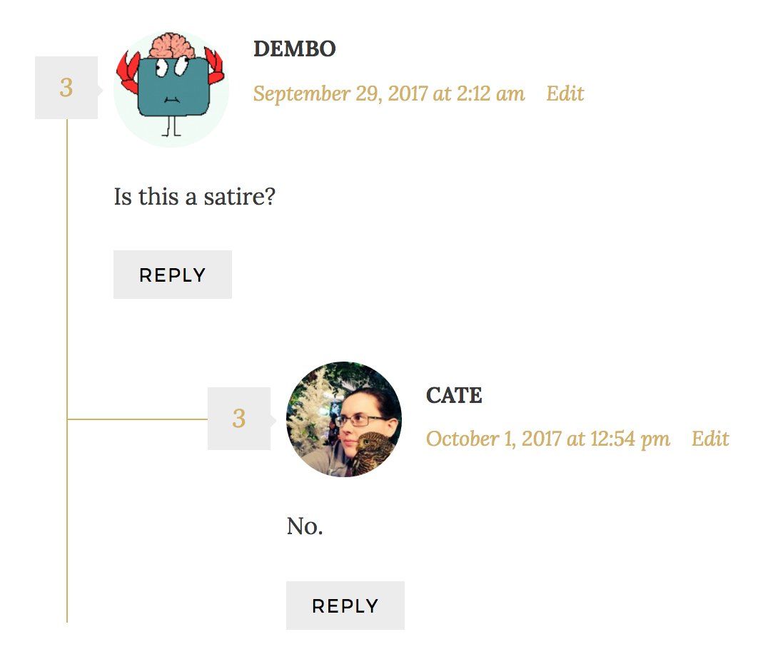The image size is (763, 659).
Task: Click the owl in Cate's photo
Action: tap(375, 452)
